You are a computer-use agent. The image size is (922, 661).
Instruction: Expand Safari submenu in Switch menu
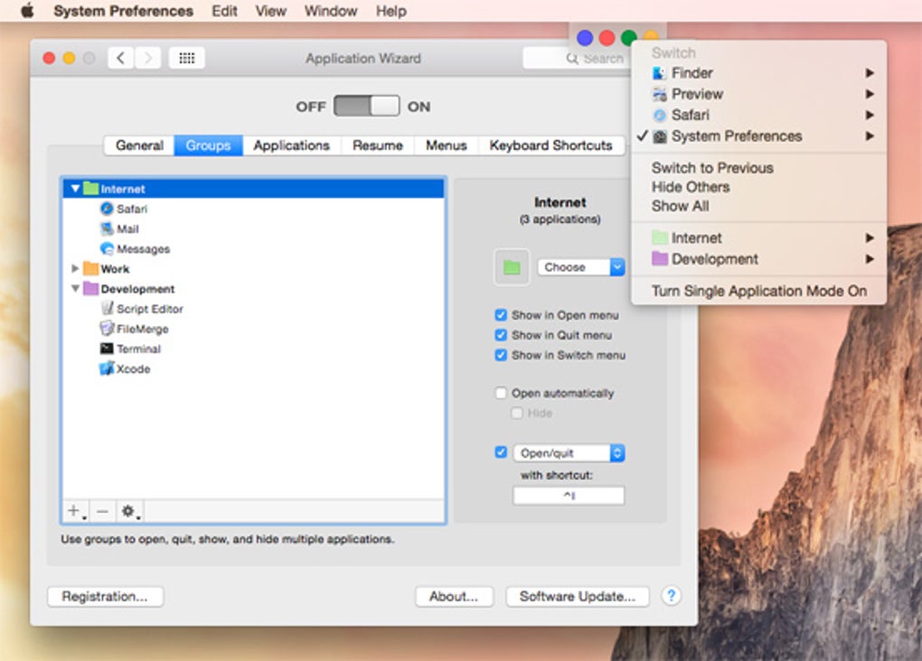click(870, 116)
